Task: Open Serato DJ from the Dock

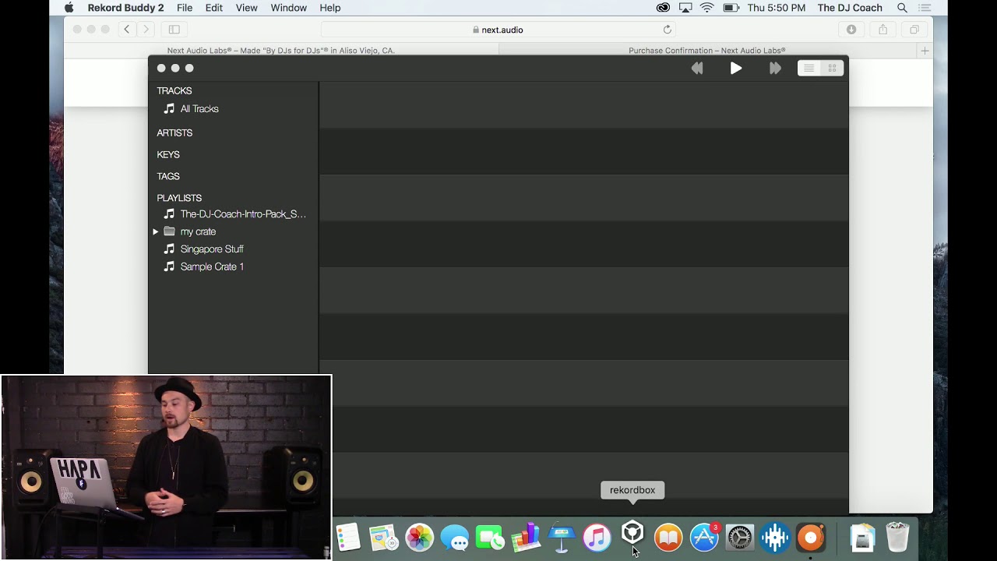Action: pyautogui.click(x=775, y=538)
